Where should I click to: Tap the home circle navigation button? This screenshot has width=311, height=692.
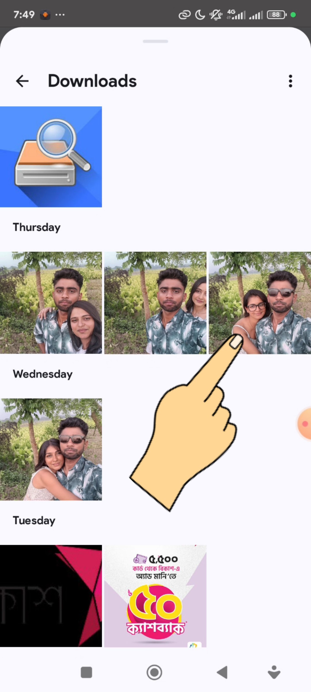154,672
